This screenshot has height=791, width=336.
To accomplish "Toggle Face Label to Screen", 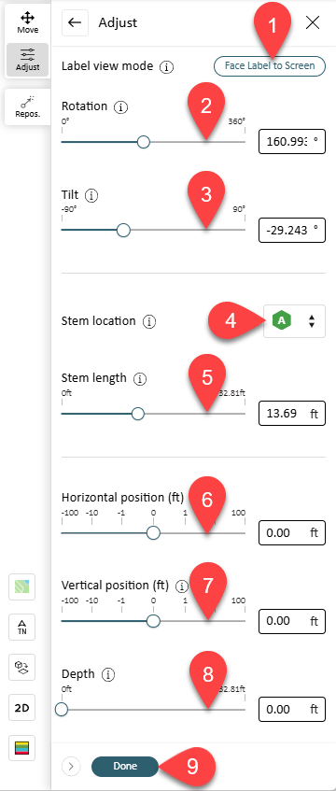I will pyautogui.click(x=270, y=66).
